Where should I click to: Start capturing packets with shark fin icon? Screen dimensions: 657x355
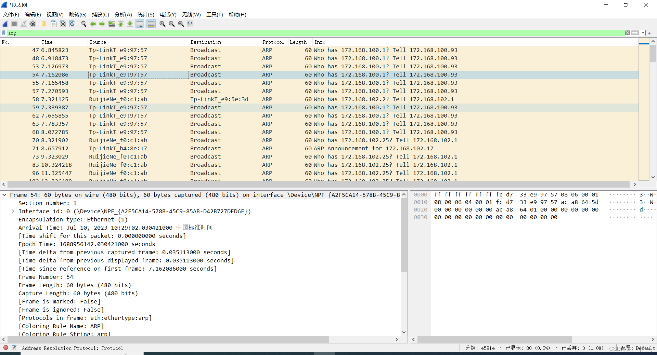pyautogui.click(x=5, y=24)
